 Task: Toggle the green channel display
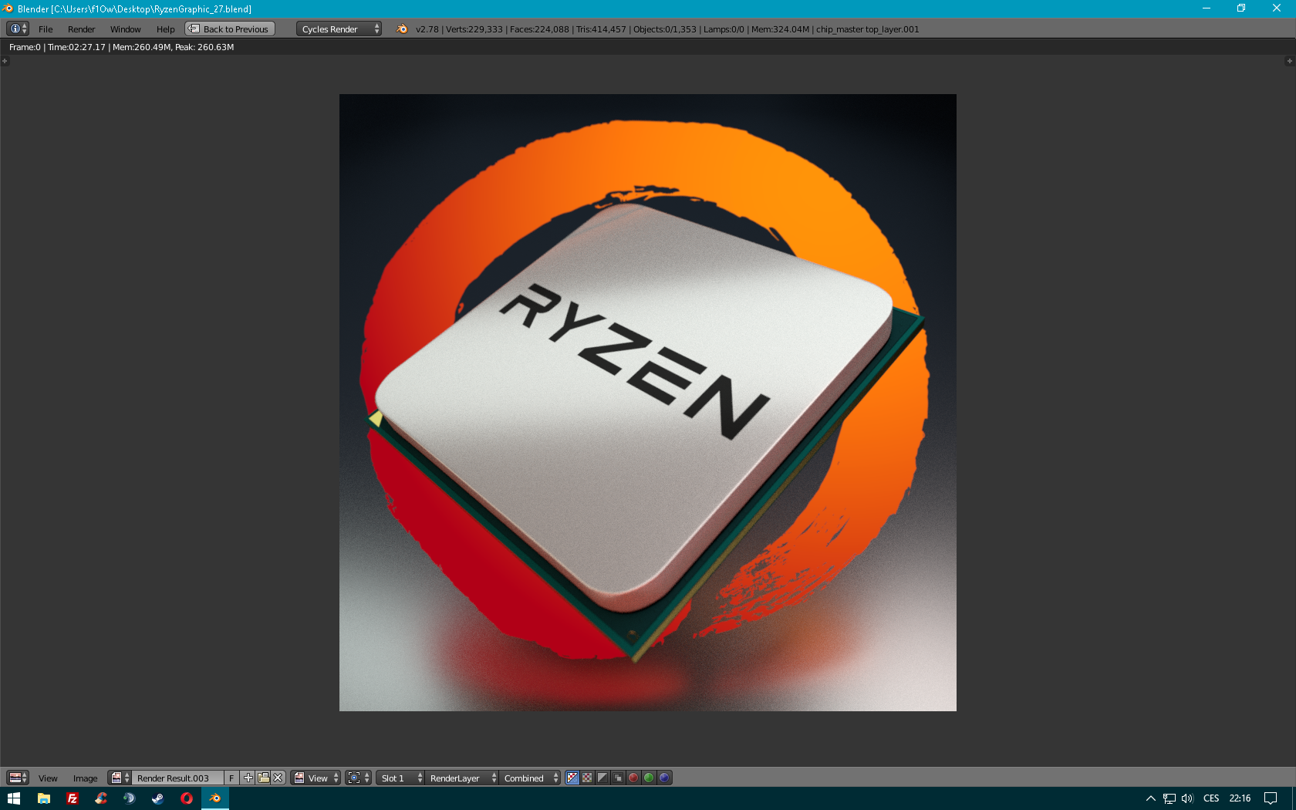coord(649,778)
